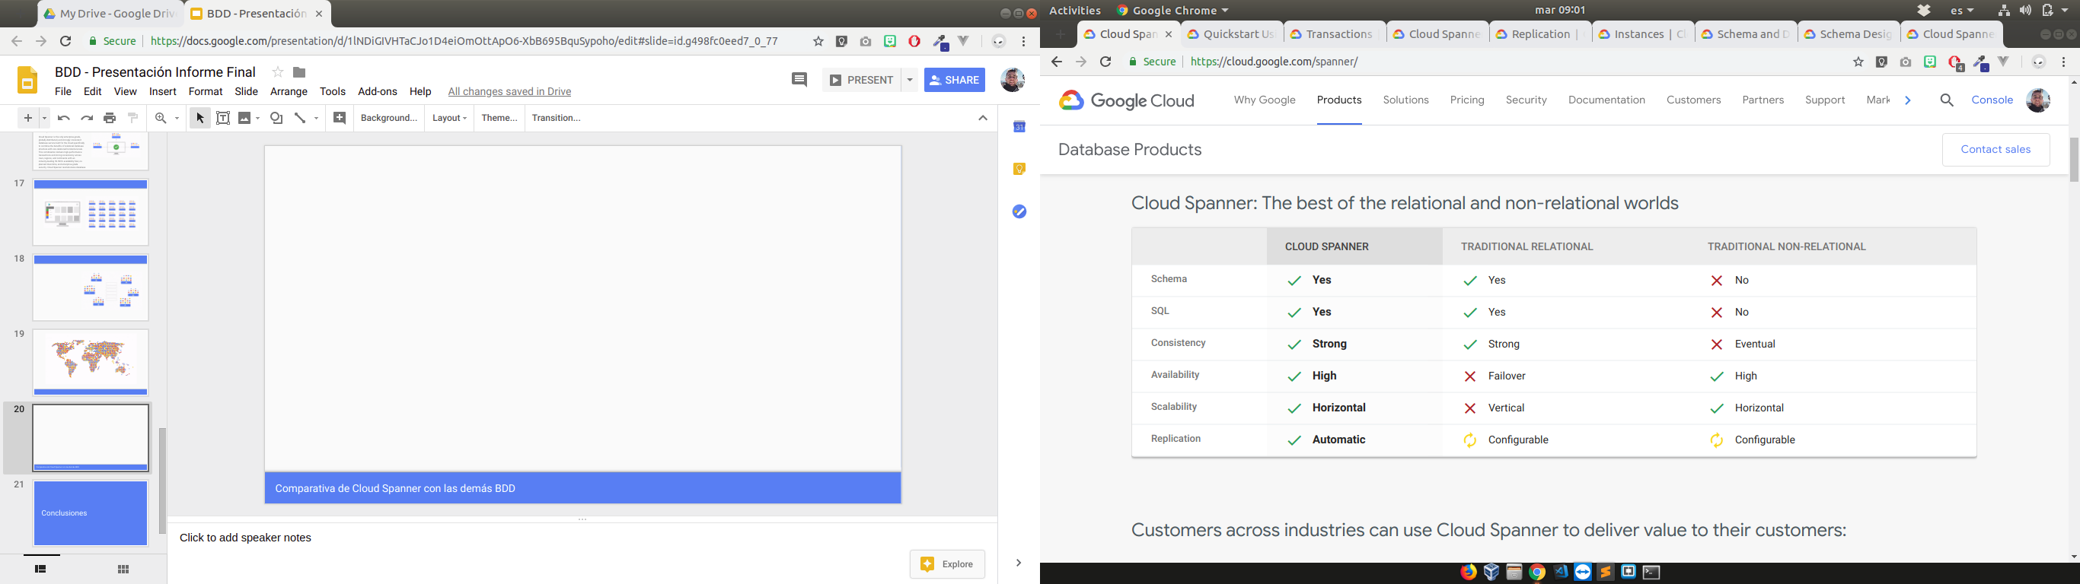Expand the new slide dropdown arrow

click(x=45, y=119)
